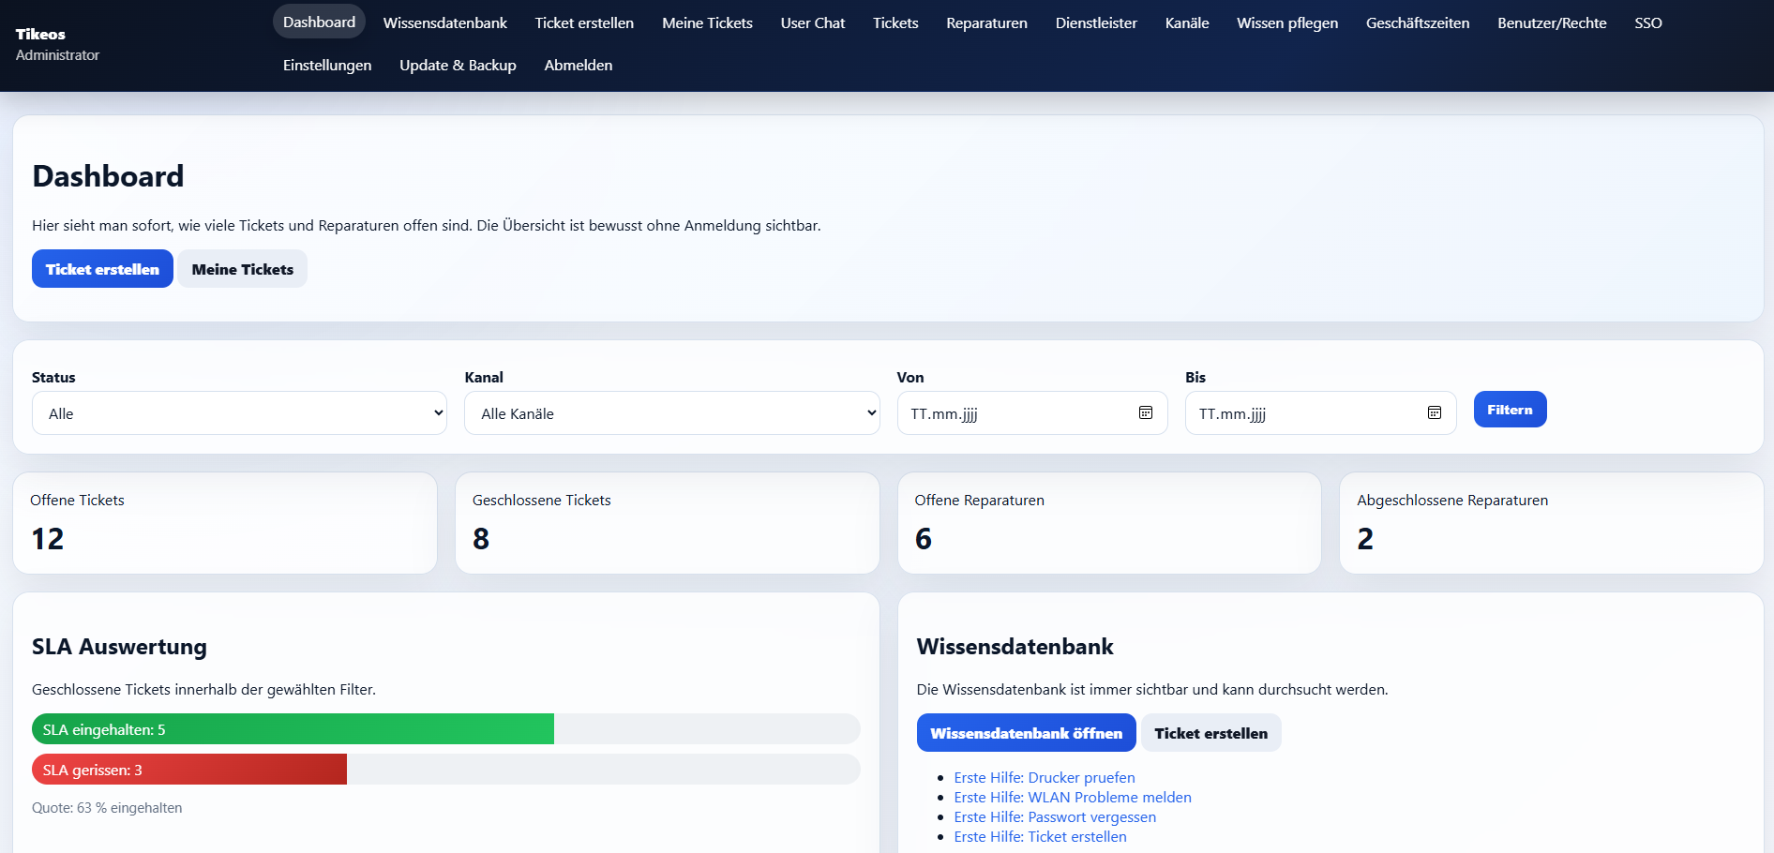Click the Quote: 63 % eingehalten text
1774x853 pixels.
(x=107, y=808)
